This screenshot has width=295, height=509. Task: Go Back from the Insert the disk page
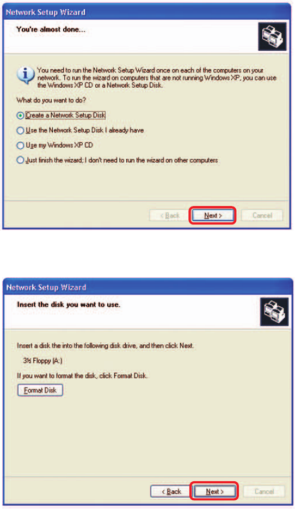pos(171,492)
